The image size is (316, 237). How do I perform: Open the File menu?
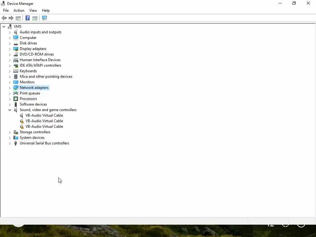6,10
